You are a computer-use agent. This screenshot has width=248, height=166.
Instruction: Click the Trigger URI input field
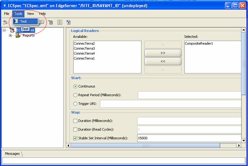pos(171,104)
